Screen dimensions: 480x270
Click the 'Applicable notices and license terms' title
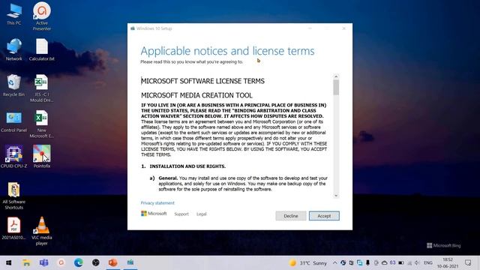(227, 51)
